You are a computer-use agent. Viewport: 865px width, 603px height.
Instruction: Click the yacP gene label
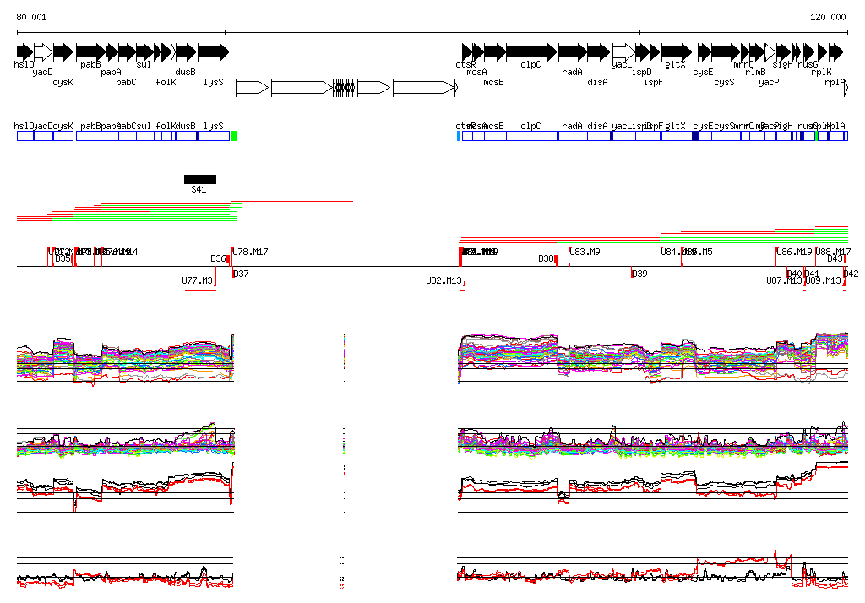point(769,82)
